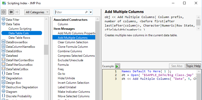Select the Make Indicator Columns message
Screen dimensions: 202x100
pos(74,92)
